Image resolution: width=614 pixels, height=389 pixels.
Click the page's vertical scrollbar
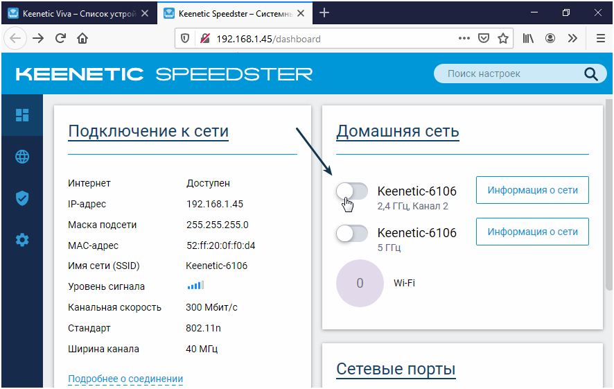click(x=608, y=194)
